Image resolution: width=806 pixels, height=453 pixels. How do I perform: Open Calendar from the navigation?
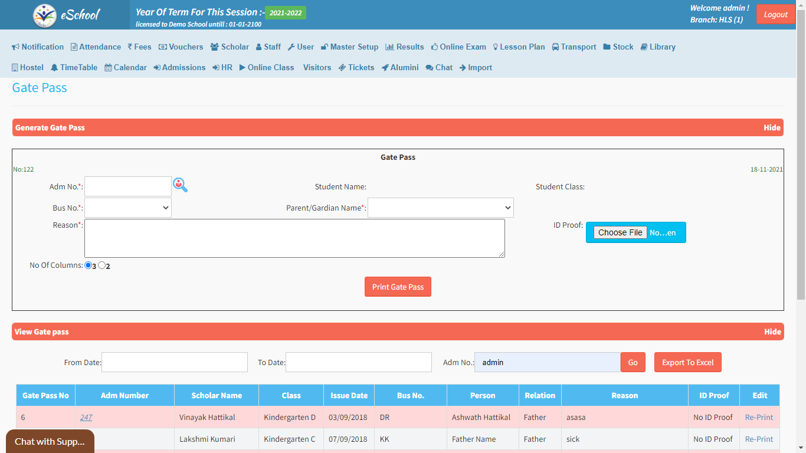(126, 67)
